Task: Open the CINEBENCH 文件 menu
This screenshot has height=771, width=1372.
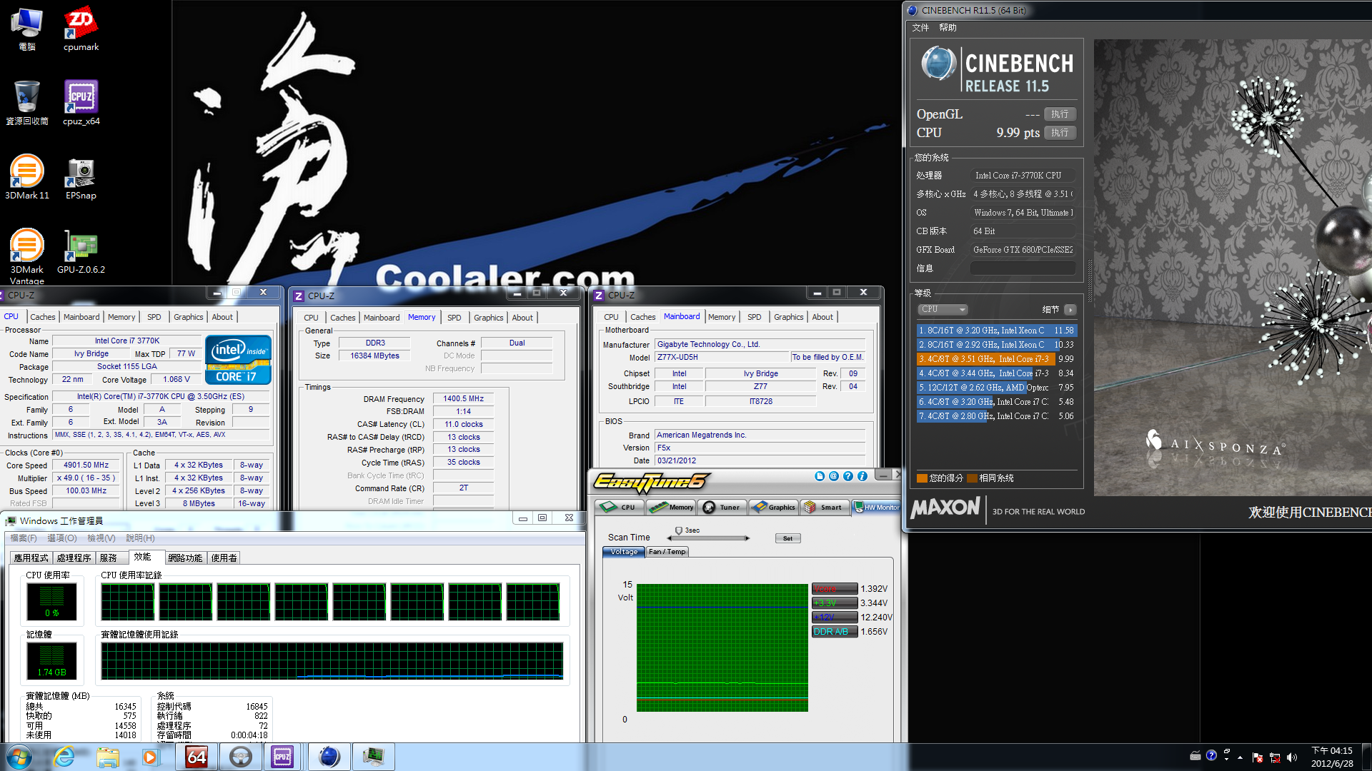Action: (x=920, y=28)
